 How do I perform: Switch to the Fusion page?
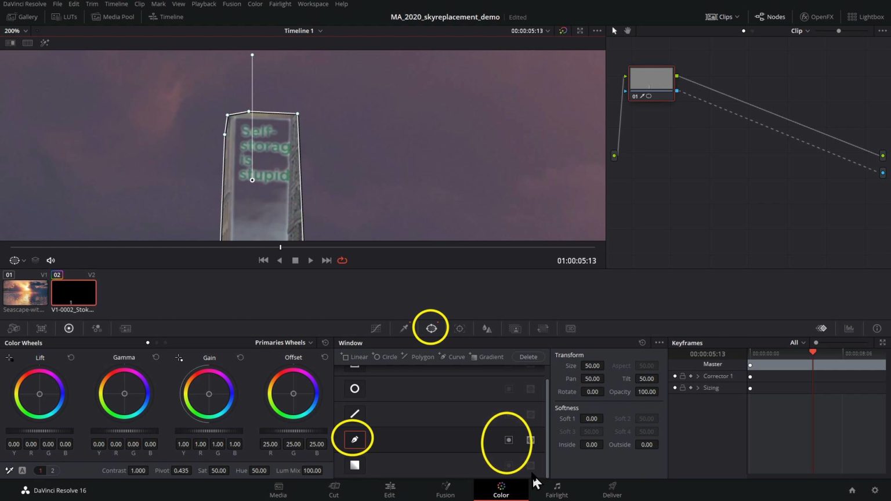point(445,490)
